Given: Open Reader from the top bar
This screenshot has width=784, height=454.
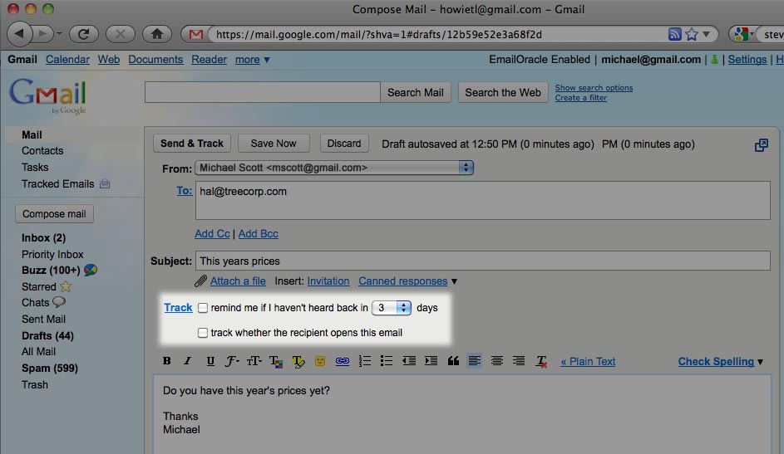Looking at the screenshot, I should [209, 60].
